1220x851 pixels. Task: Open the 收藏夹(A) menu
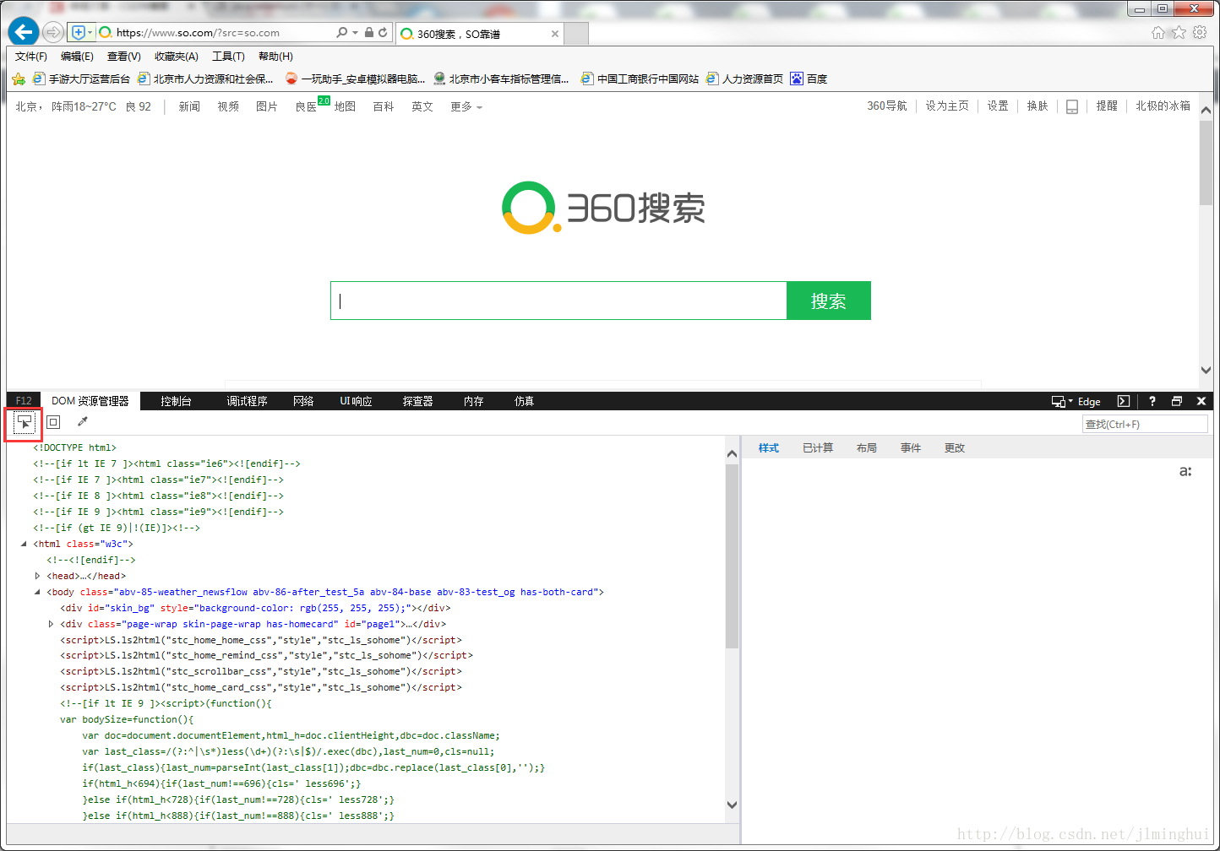177,57
